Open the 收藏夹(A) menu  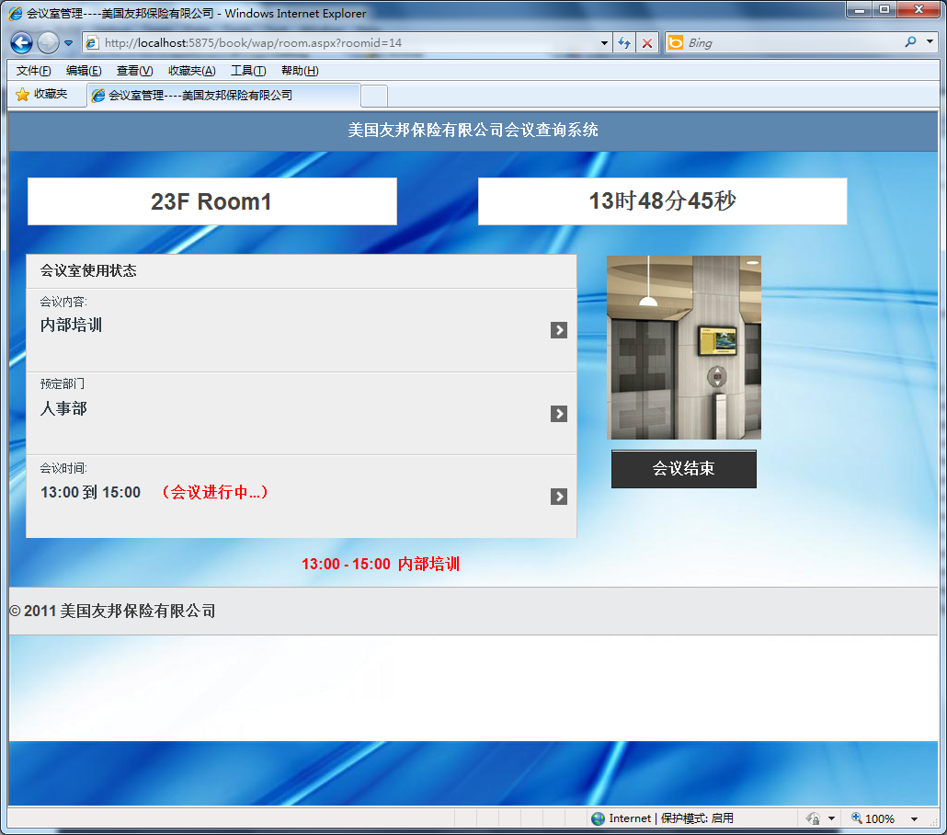[191, 71]
